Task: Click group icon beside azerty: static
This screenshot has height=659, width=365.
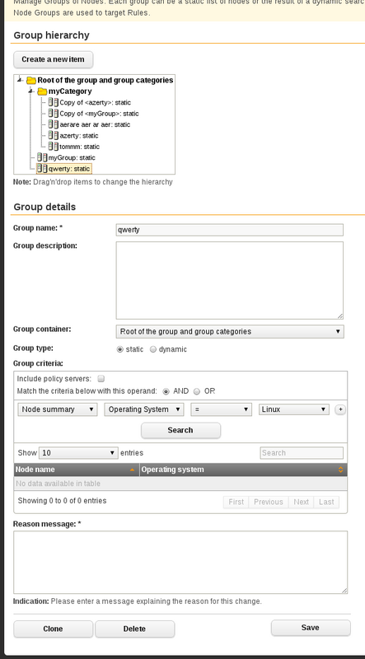Action: coord(54,135)
